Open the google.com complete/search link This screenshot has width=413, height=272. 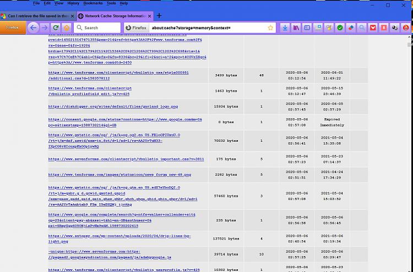pos(122,220)
